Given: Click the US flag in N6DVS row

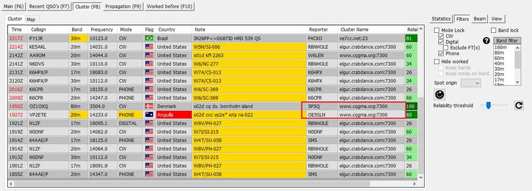Looking at the screenshot, I should (149, 64).
